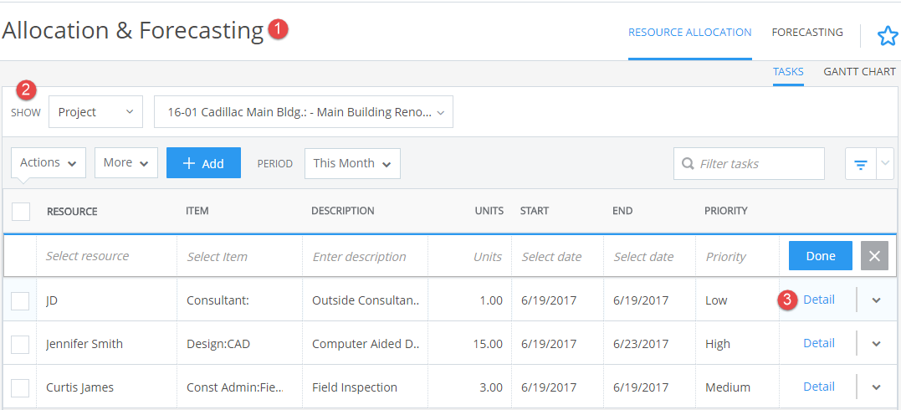901x410 pixels.
Task: Open Detail link for Curtis James
Action: tap(819, 387)
